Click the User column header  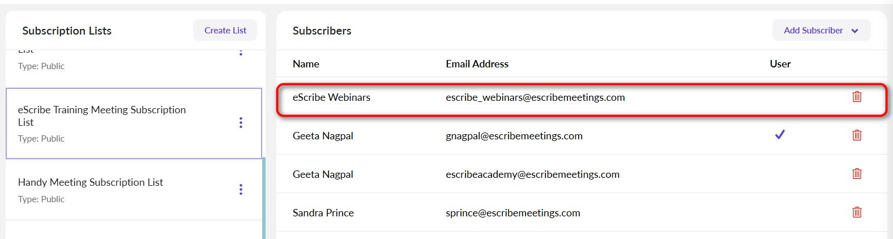click(x=780, y=64)
